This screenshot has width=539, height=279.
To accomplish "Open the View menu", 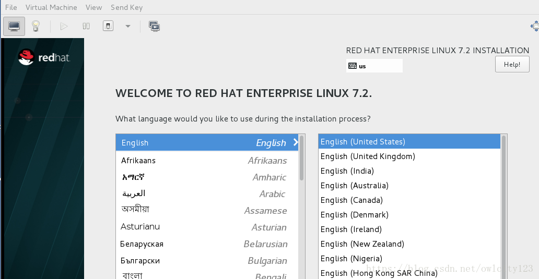I will [93, 7].
